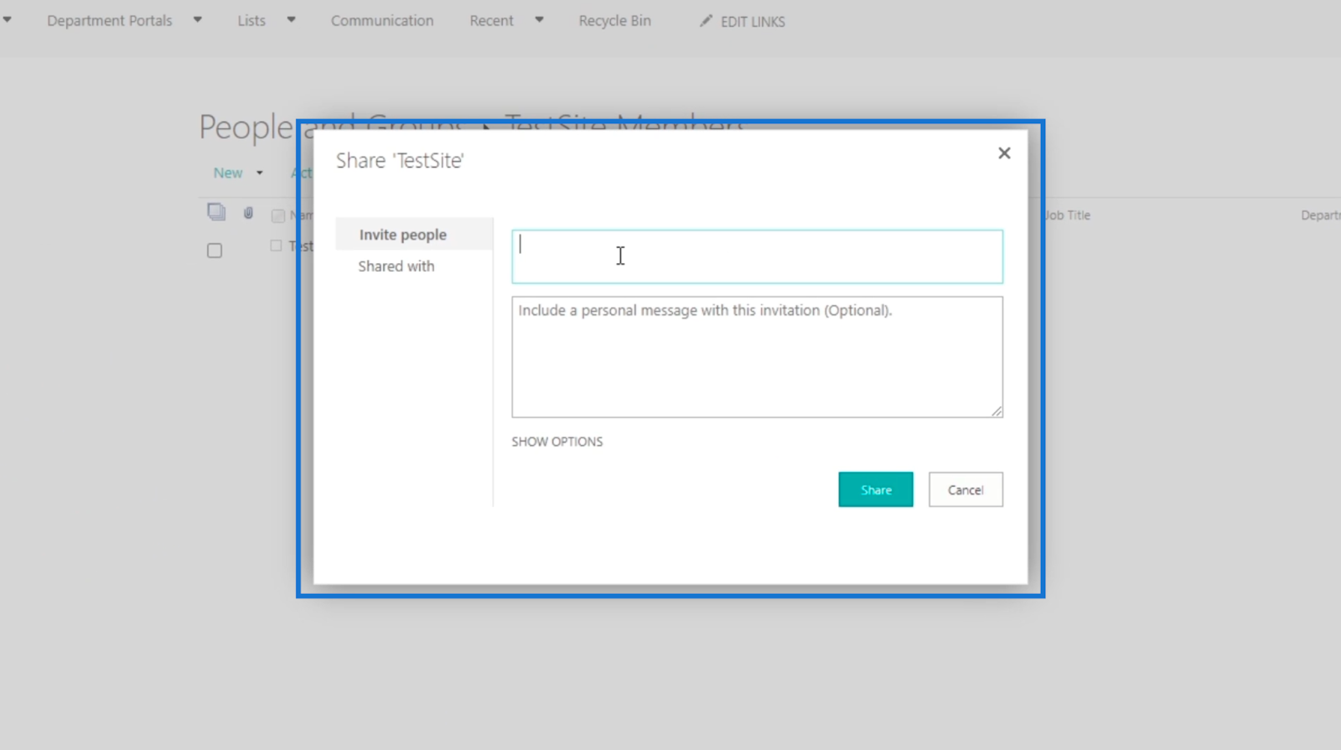Expand the Lists dropdown arrow
The image size is (1341, 750).
[291, 20]
